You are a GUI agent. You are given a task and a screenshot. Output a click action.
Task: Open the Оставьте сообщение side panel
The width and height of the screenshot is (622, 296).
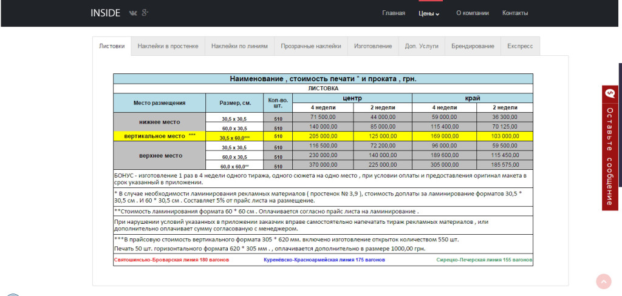[x=610, y=156]
